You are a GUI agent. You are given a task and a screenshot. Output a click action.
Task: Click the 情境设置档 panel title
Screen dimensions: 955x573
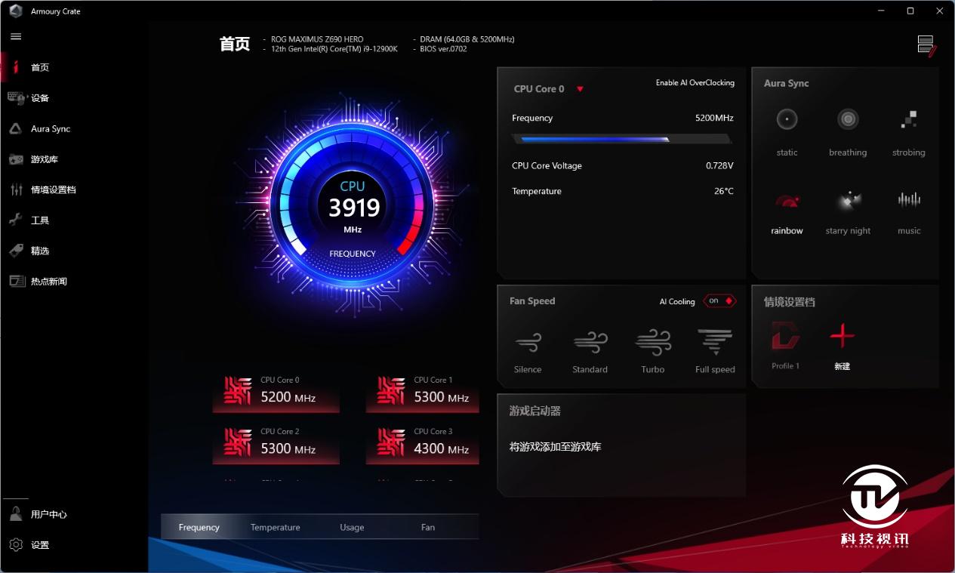(x=790, y=302)
